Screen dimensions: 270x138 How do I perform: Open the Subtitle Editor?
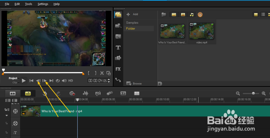[123, 94]
